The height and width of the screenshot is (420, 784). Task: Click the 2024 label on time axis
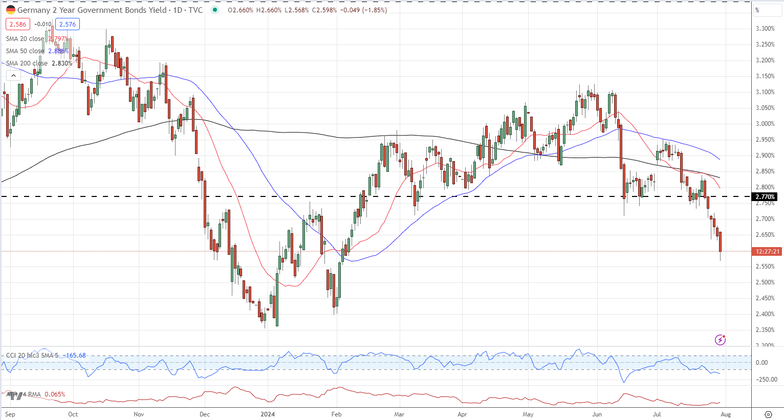(268, 414)
